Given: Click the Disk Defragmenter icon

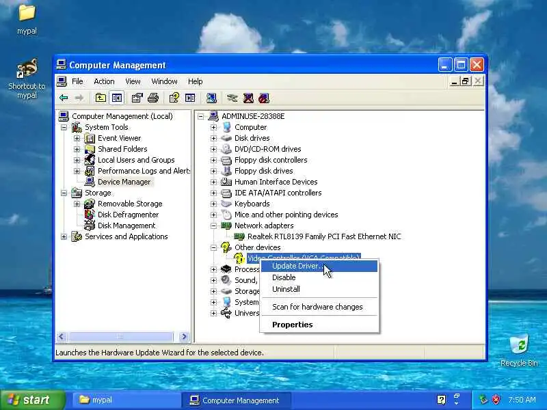Looking at the screenshot, I should point(90,215).
